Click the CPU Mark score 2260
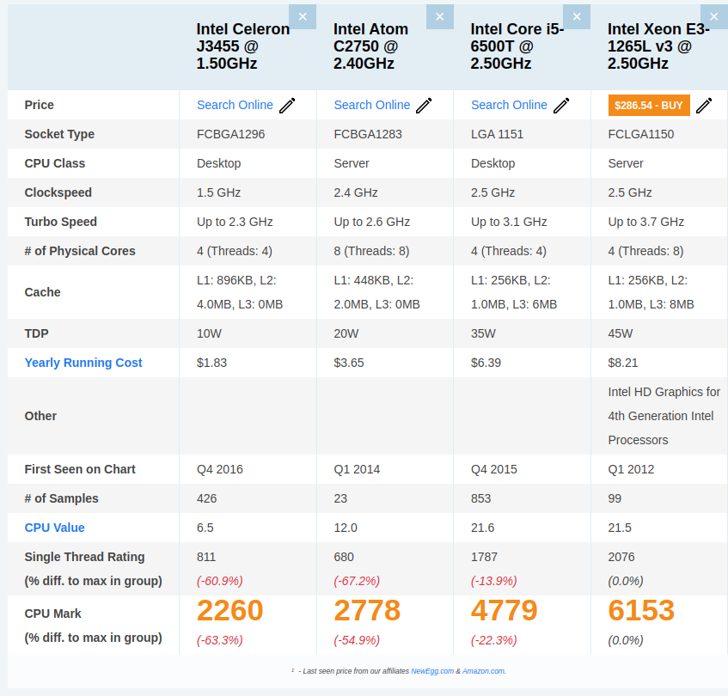The height and width of the screenshot is (696, 728). [x=229, y=610]
